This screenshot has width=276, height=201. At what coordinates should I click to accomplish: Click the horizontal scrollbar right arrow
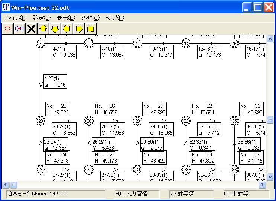(263, 184)
